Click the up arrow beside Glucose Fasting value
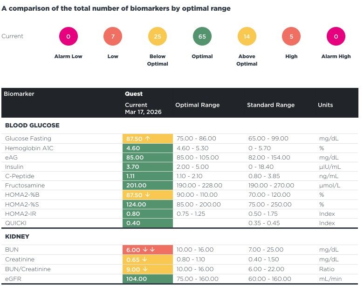 [x=148, y=139]
